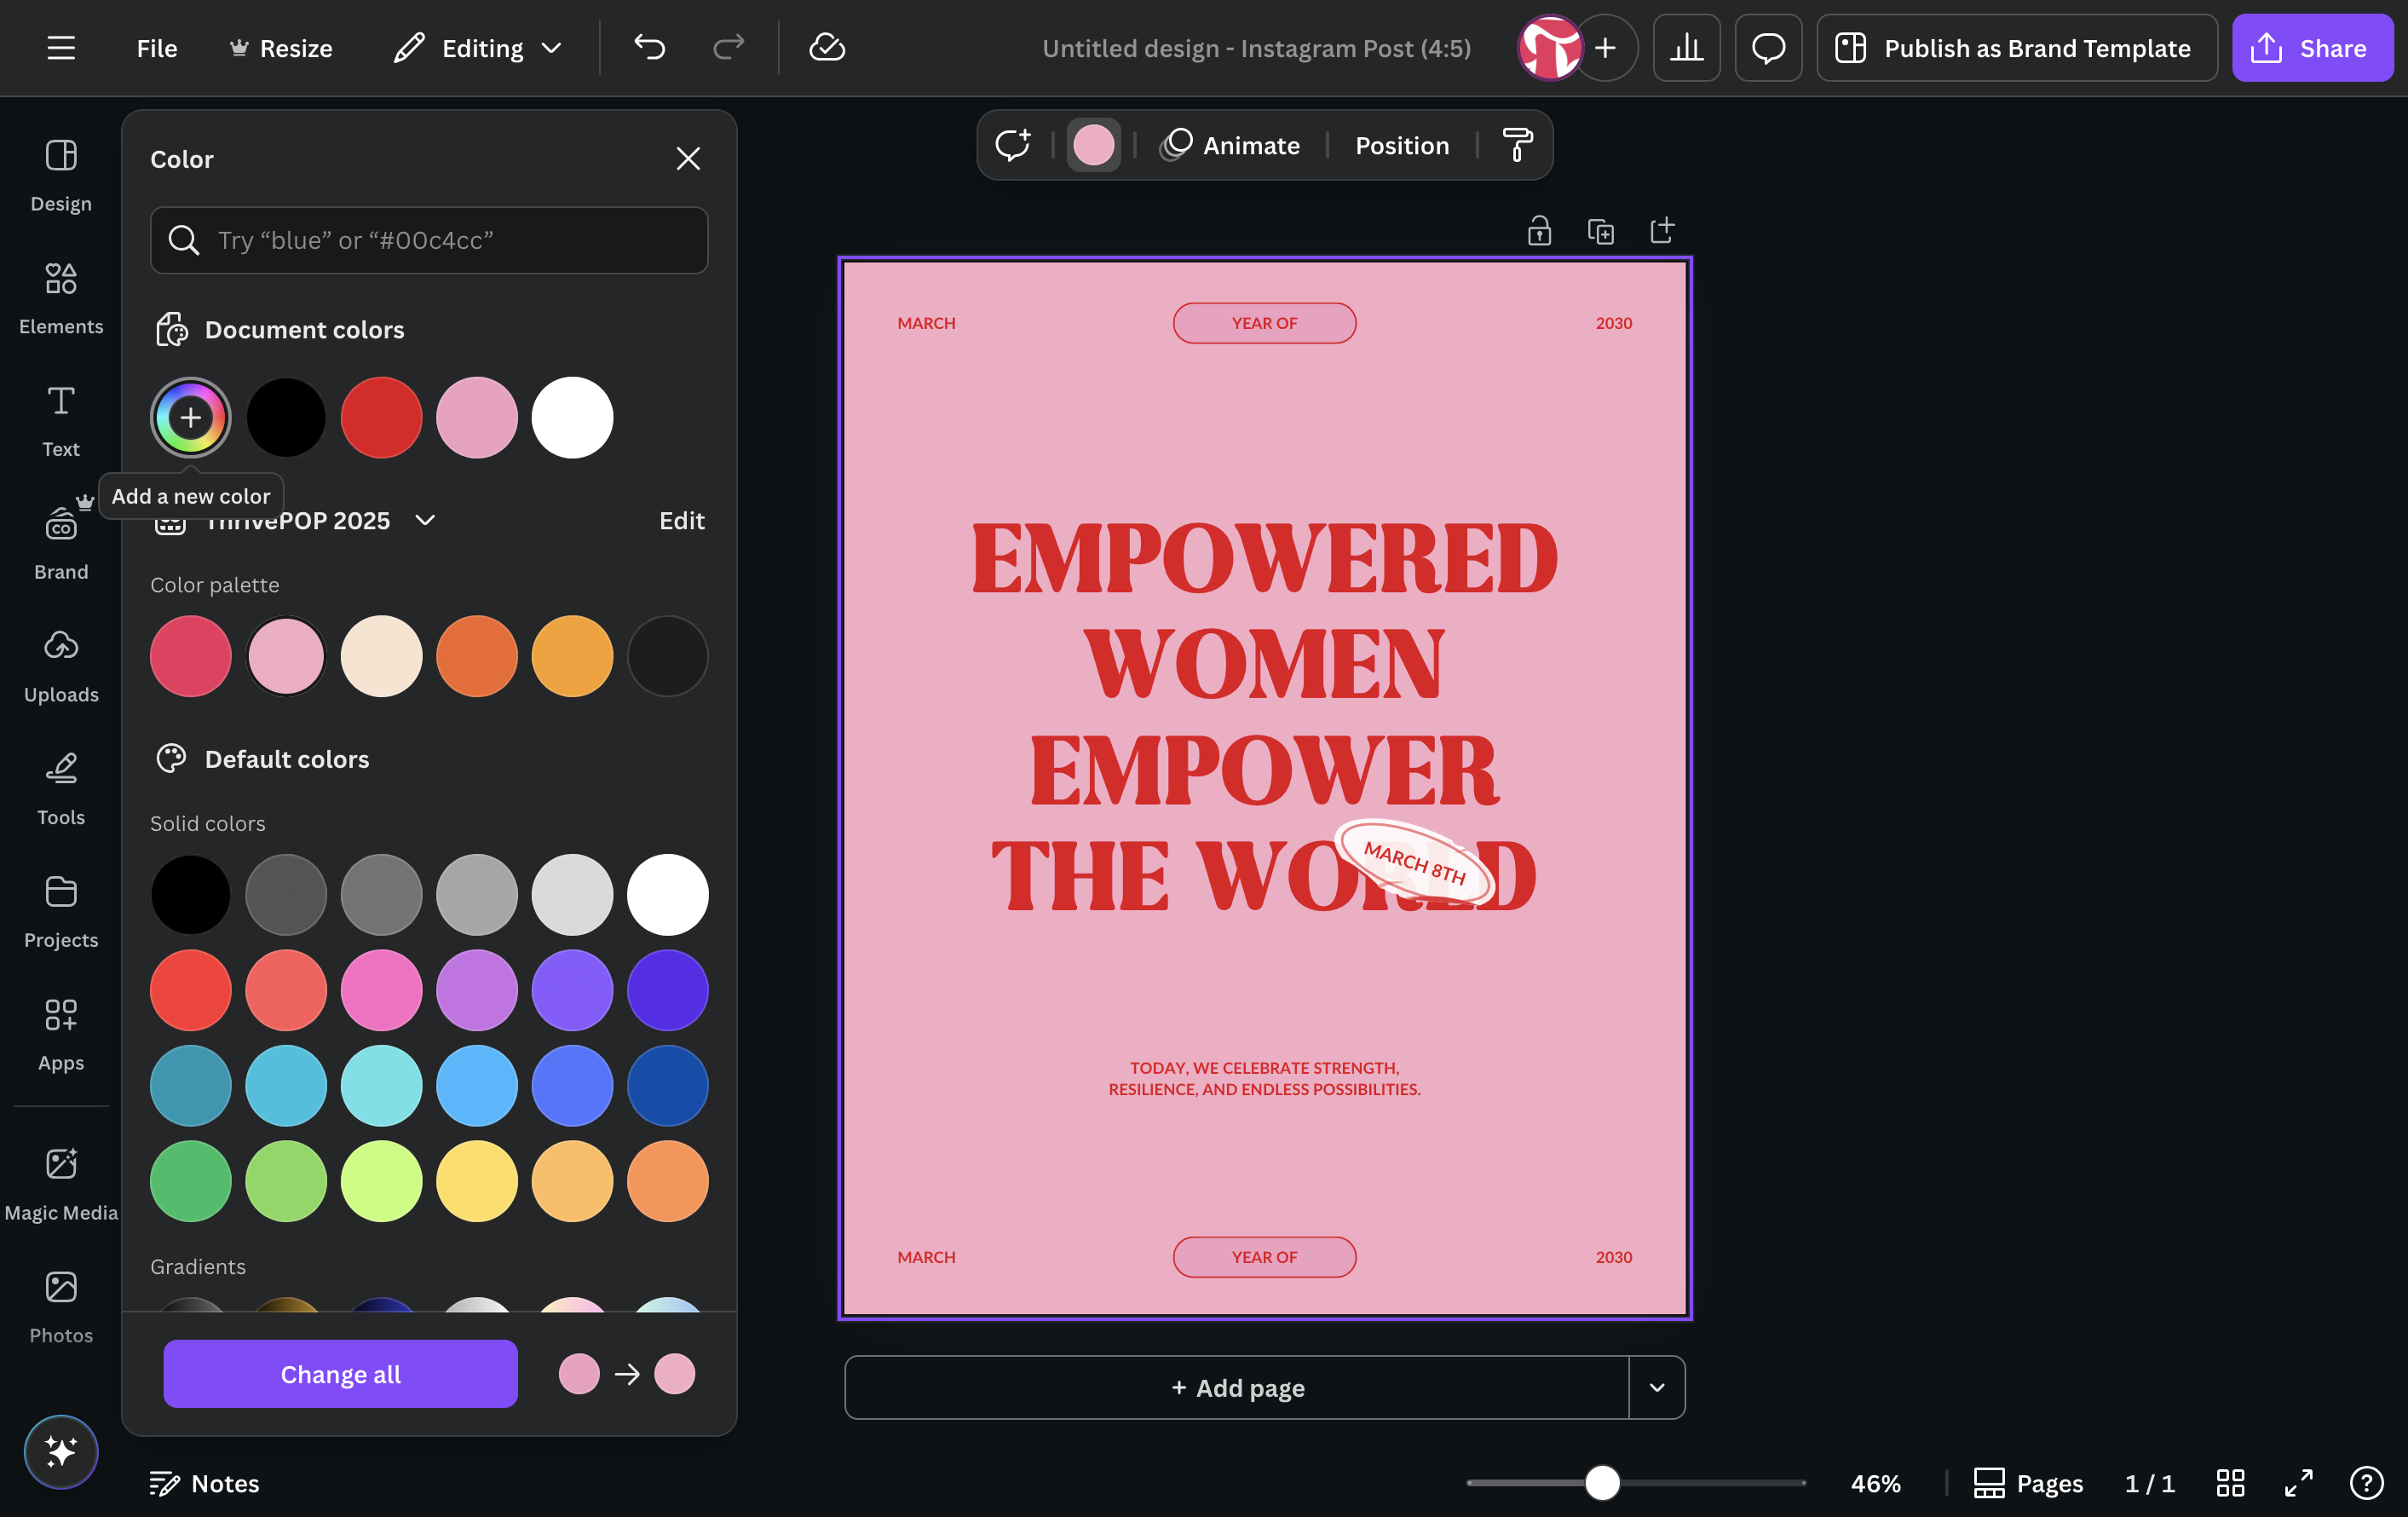Click Edit next to brand kit
2408x1517 pixels.
point(682,520)
